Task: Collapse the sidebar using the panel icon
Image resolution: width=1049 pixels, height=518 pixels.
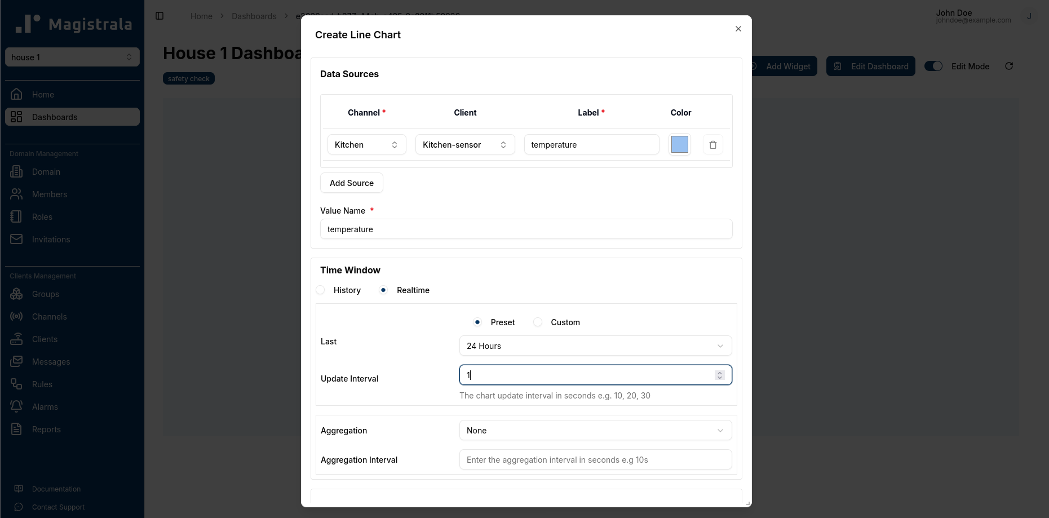Action: 160,16
